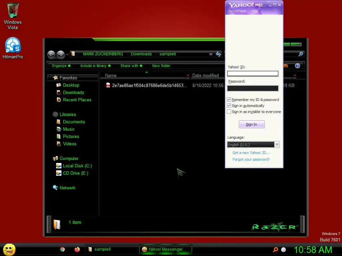The width and height of the screenshot is (342, 256).
Task: Click the Yahoo! ID input field
Action: (x=252, y=74)
